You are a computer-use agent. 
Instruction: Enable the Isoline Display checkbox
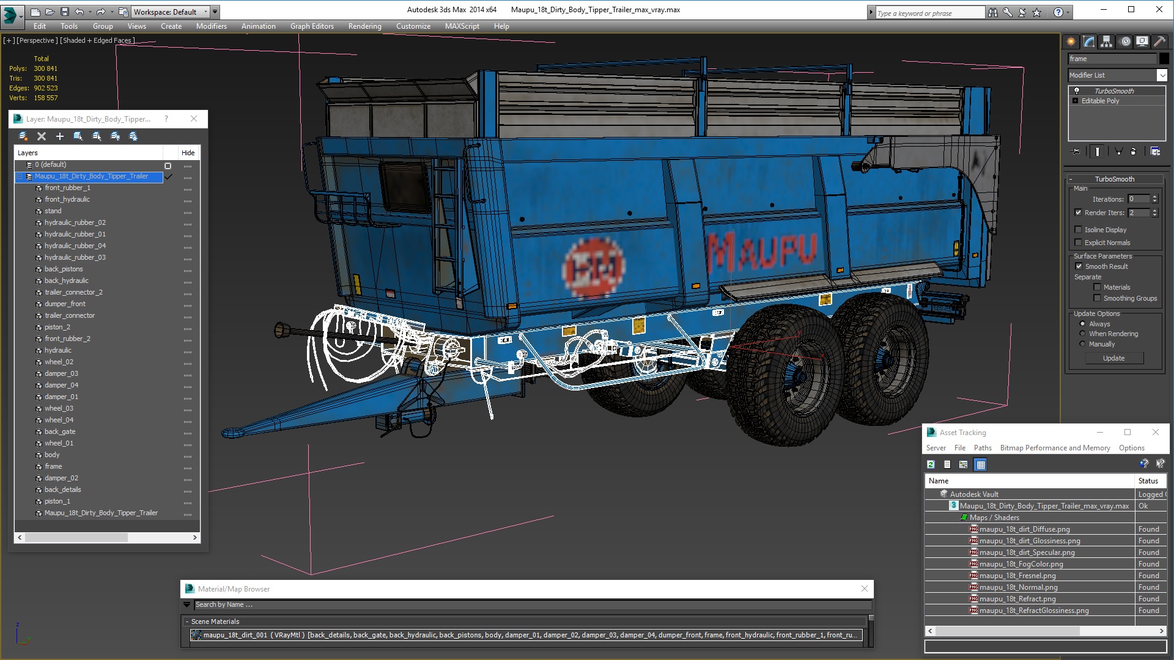coord(1078,230)
